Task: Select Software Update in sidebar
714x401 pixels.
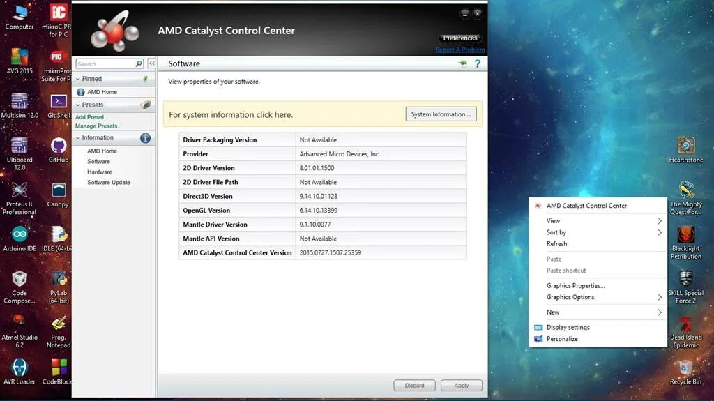Action: click(109, 183)
